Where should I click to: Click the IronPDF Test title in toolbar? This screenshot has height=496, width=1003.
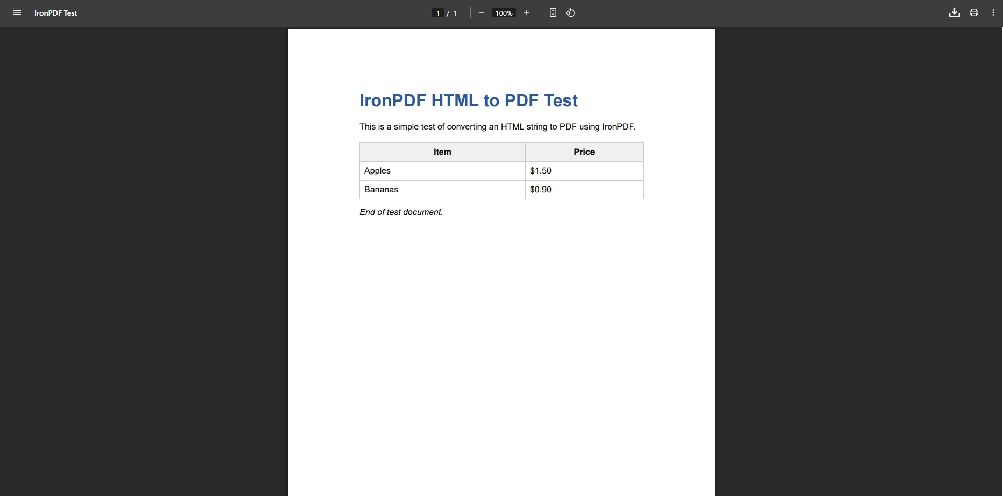coord(55,12)
